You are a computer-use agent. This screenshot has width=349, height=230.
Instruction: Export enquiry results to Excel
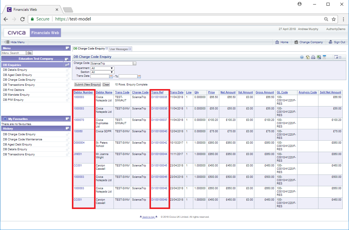pos(319,57)
